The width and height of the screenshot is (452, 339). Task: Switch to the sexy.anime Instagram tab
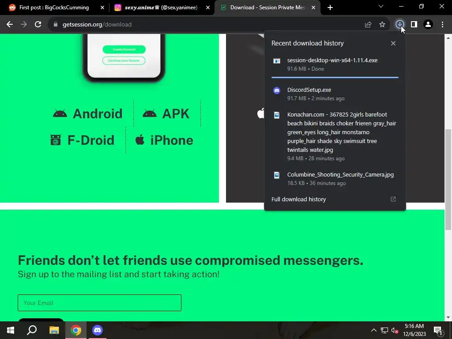click(161, 8)
